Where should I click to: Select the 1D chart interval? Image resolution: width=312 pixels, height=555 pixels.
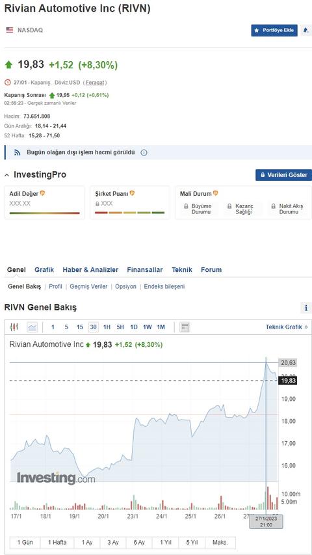pos(134,327)
